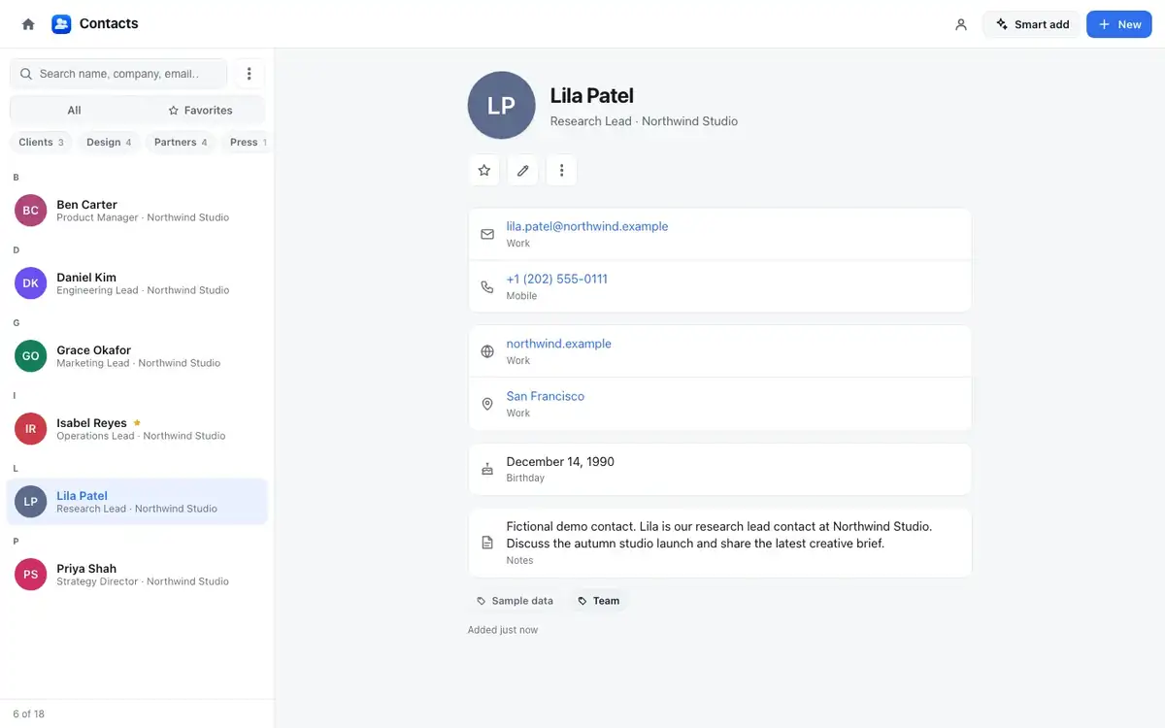The height and width of the screenshot is (728, 1165).
Task: Open Lila Patel's more actions menu
Action: tap(561, 171)
